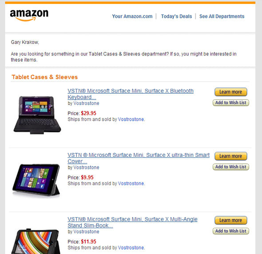
Task: Open Your Amazon.com link
Action: pos(132,16)
